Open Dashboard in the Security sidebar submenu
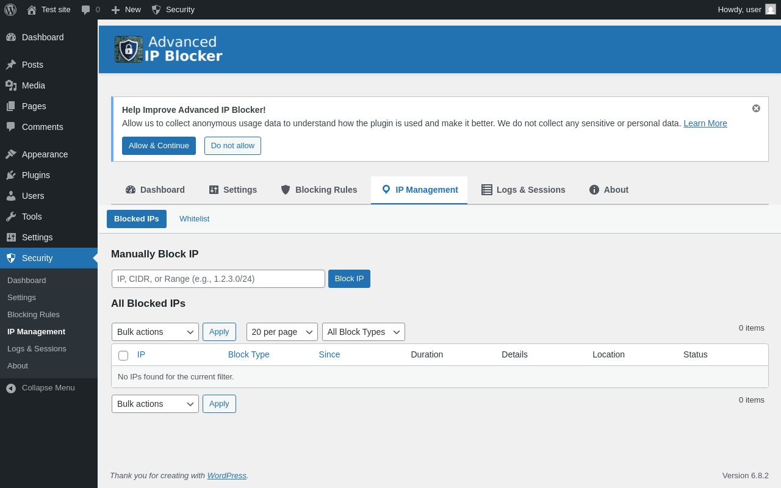 click(x=27, y=281)
